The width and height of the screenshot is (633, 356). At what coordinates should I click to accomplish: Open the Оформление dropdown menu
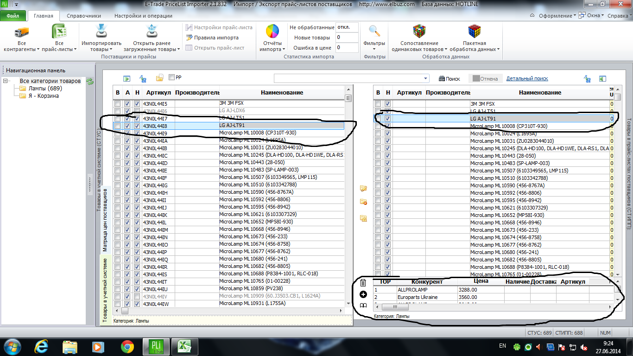coord(557,16)
